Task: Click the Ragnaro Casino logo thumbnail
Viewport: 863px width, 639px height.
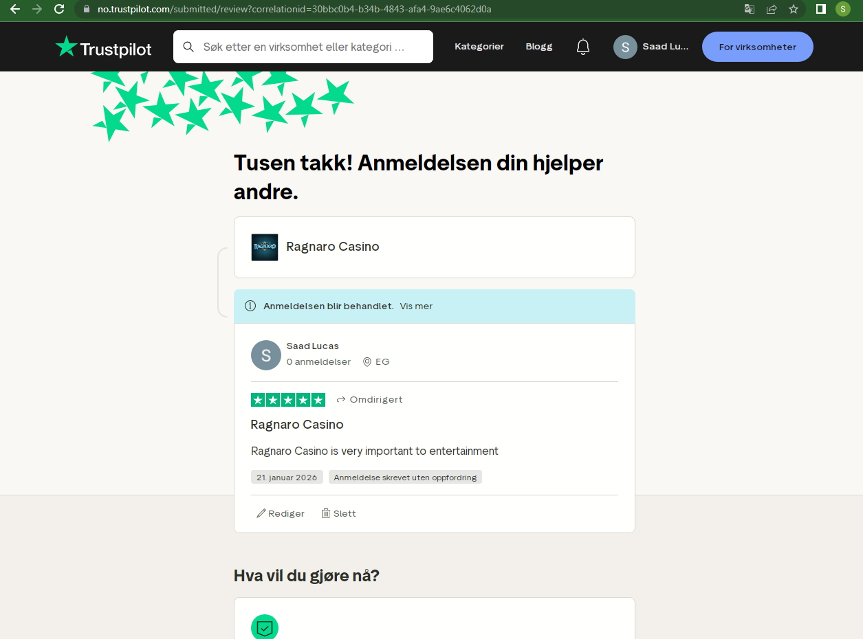Action: (265, 247)
